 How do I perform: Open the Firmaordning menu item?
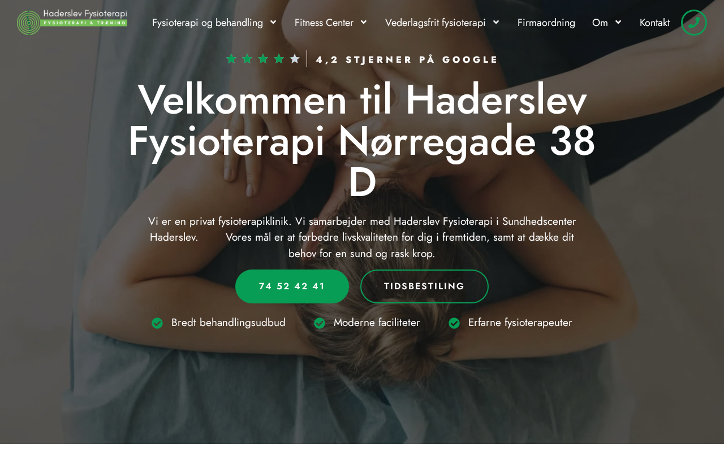coord(546,23)
